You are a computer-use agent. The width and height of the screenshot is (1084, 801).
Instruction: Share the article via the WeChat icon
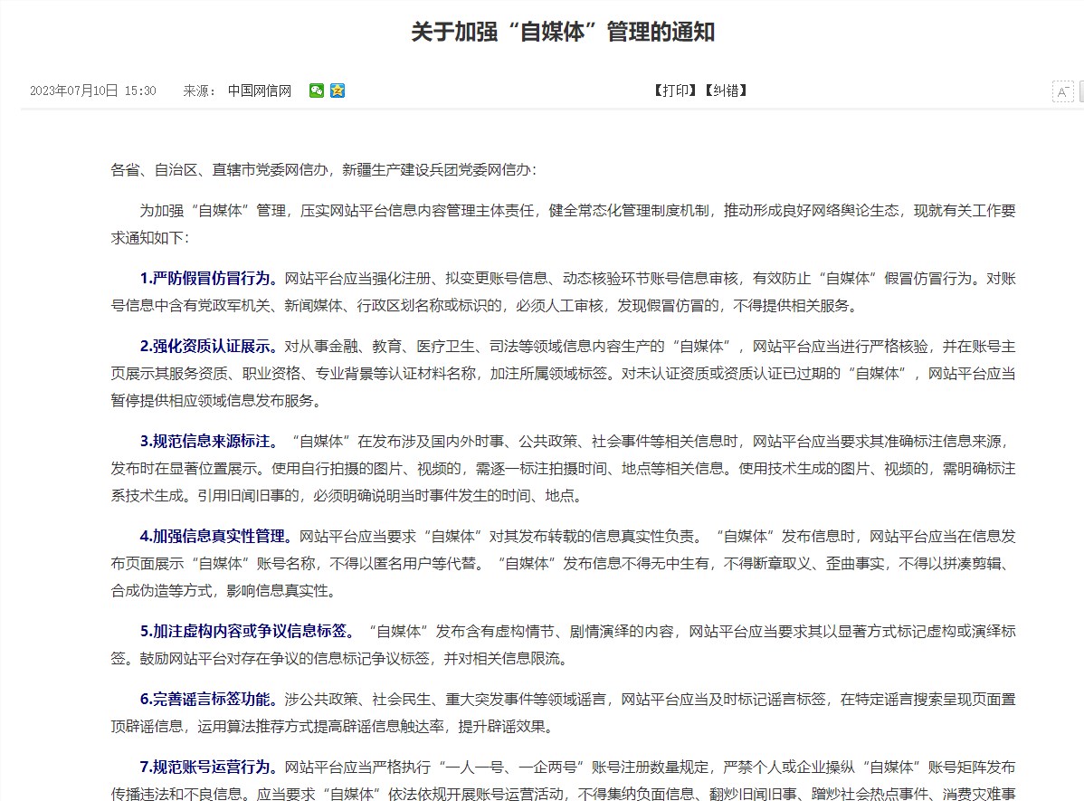pos(317,91)
